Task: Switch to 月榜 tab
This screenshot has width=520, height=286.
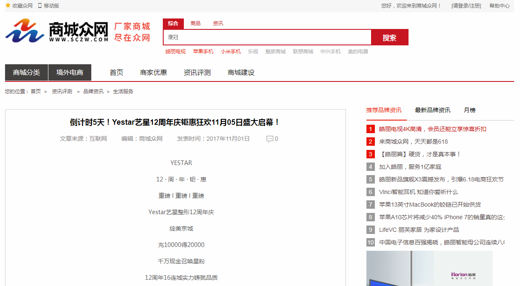Action: point(470,110)
